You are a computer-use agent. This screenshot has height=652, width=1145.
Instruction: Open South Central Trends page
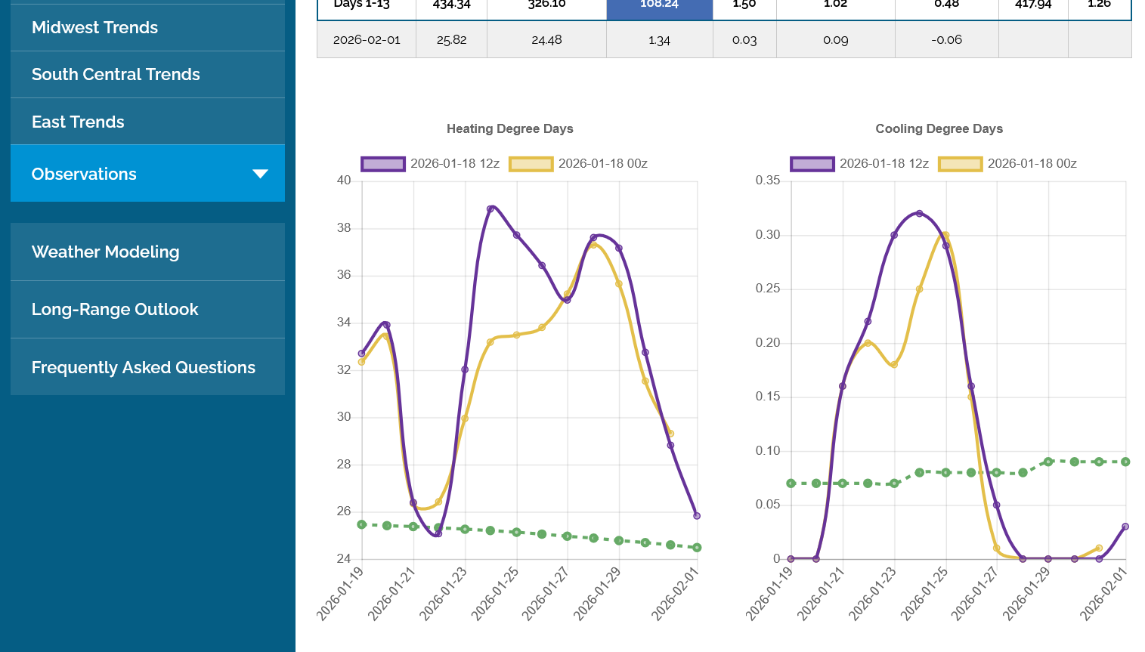116,75
